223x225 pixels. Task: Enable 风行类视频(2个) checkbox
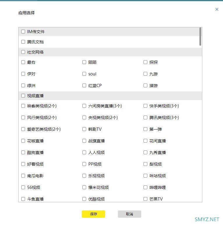[x=23, y=117]
